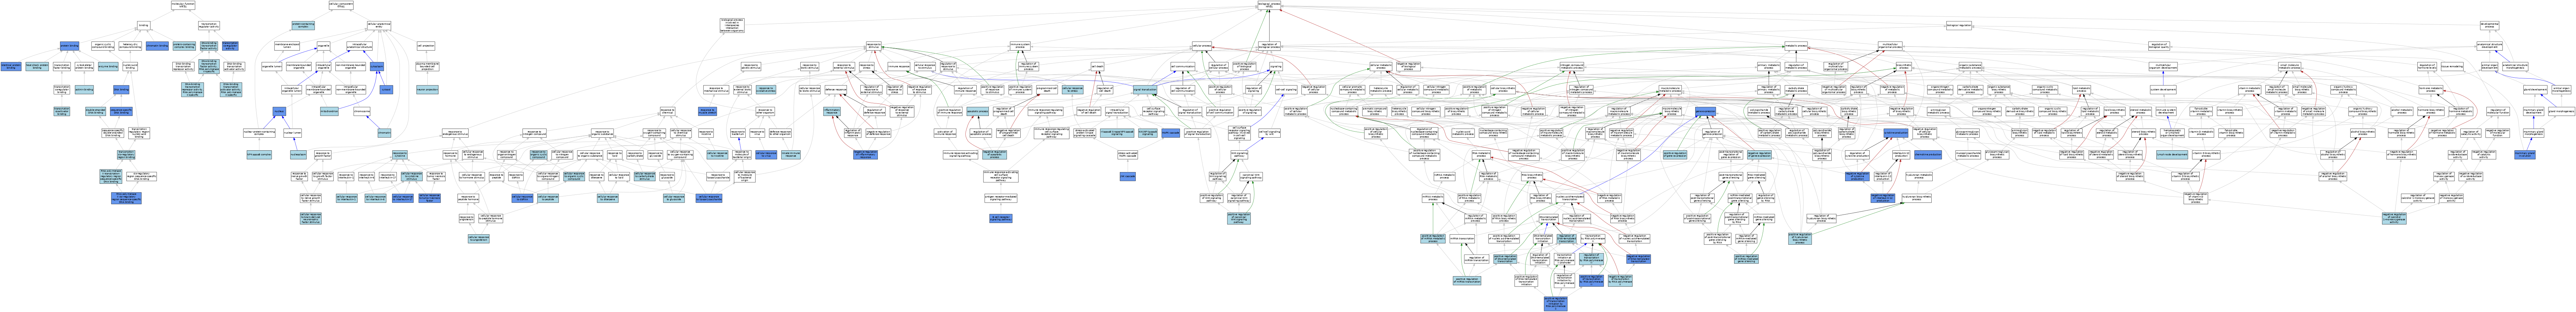The image size is (2576, 312).
Task: Select the cellular_component root node
Action: click(341, 5)
